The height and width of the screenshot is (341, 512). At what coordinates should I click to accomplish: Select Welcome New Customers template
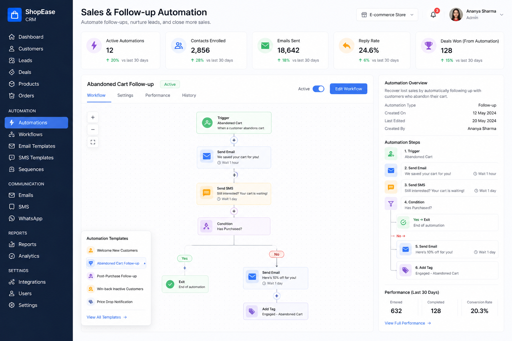tap(116, 250)
